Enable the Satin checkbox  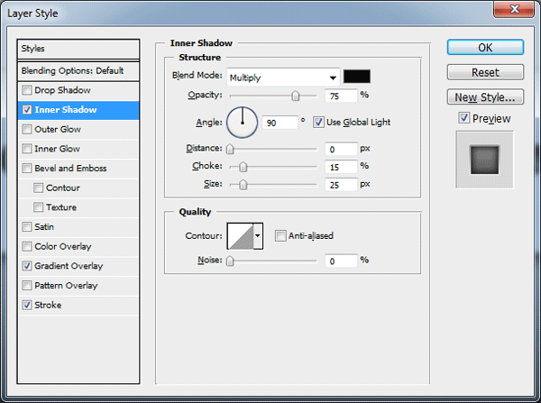tap(27, 227)
